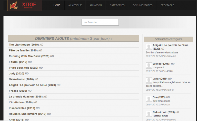Select CATÉGORIES in the navigation bar

pos(117,5)
